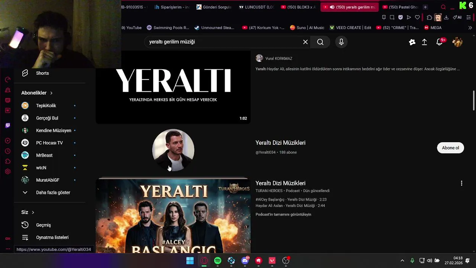Screen dimensions: 476x268
Task: Click Podcast'in tamamını görüntüleyin link
Action: (283, 214)
